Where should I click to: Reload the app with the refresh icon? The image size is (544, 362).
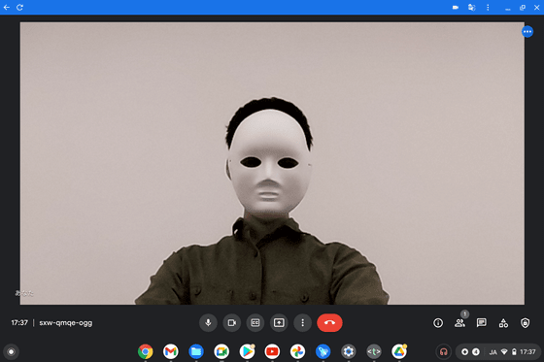[19, 8]
